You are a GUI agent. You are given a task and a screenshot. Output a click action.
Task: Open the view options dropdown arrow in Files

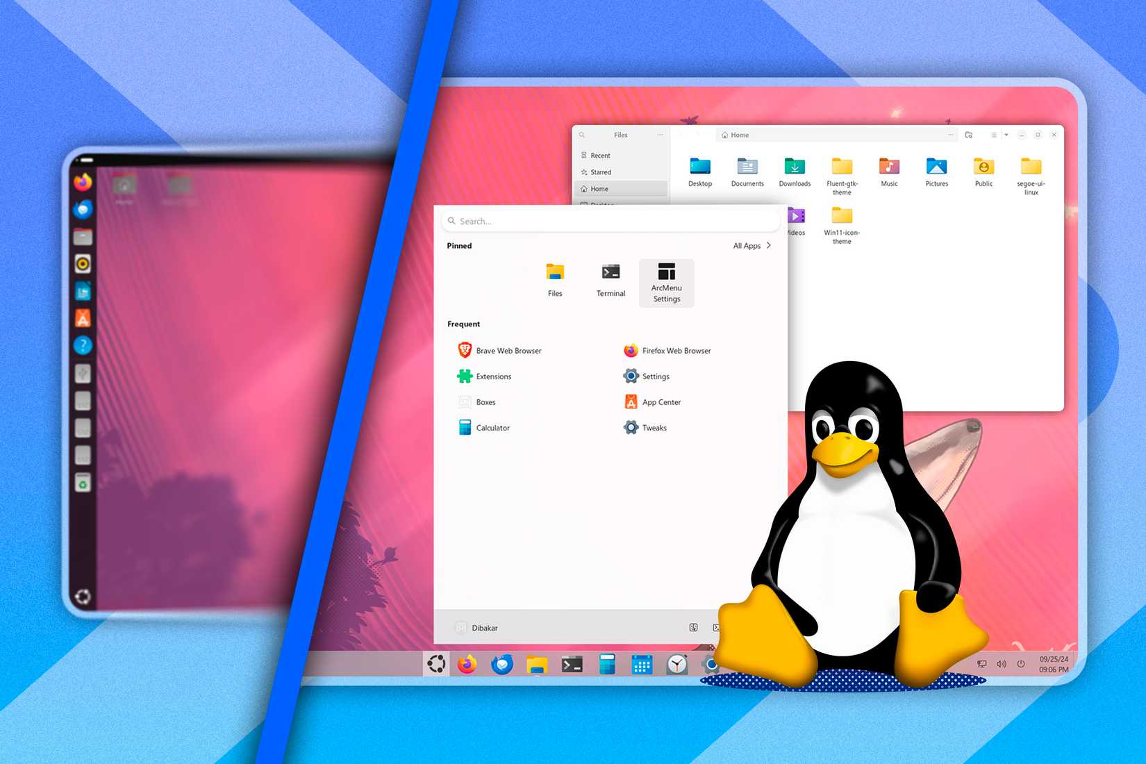pos(1007,135)
